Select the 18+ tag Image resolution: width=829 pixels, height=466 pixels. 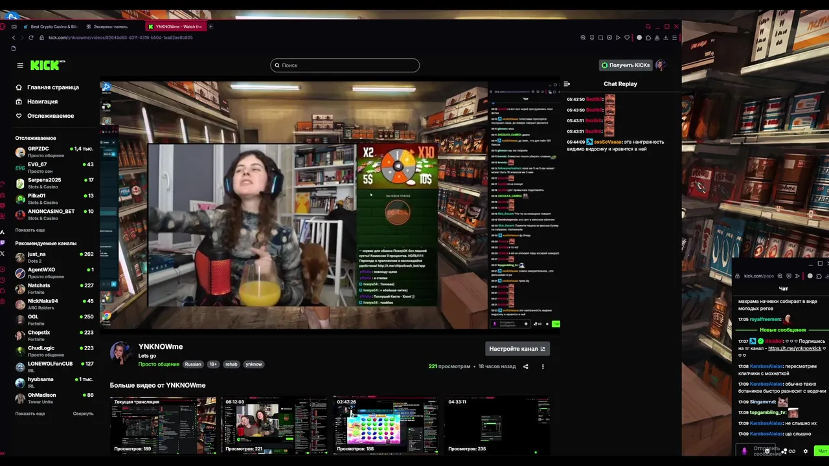point(213,364)
